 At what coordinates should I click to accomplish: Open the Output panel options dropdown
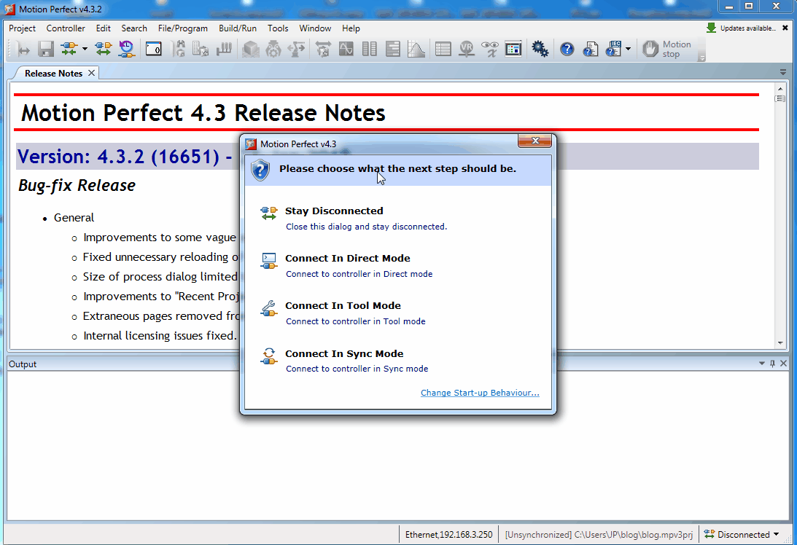coord(762,364)
